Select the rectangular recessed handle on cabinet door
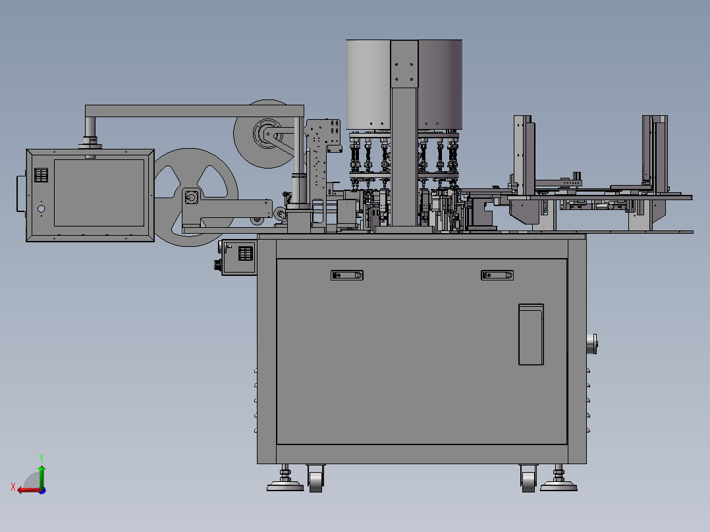 point(531,334)
